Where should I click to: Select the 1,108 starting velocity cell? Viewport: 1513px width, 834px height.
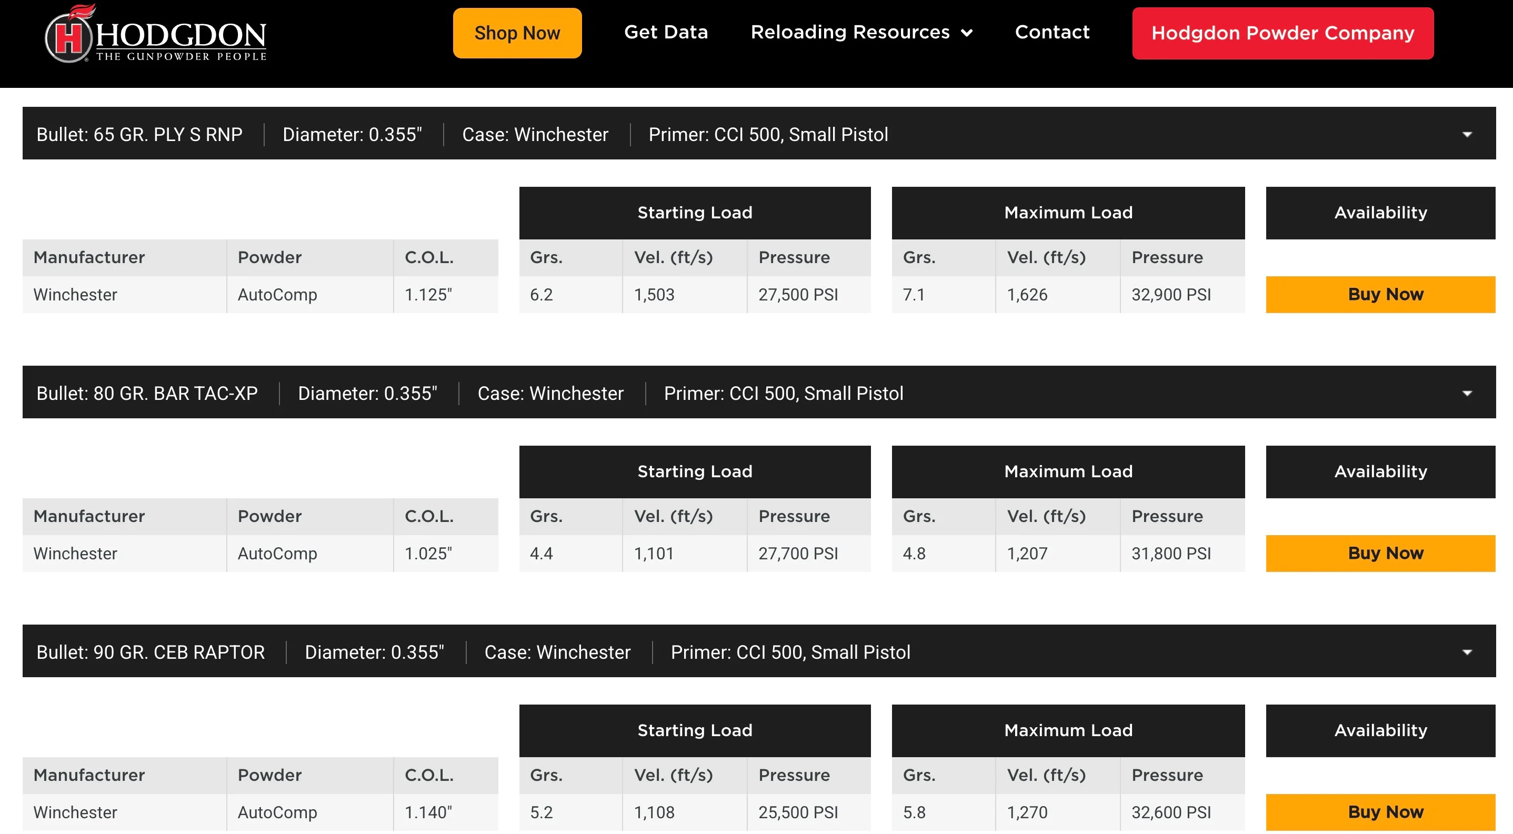click(685, 812)
